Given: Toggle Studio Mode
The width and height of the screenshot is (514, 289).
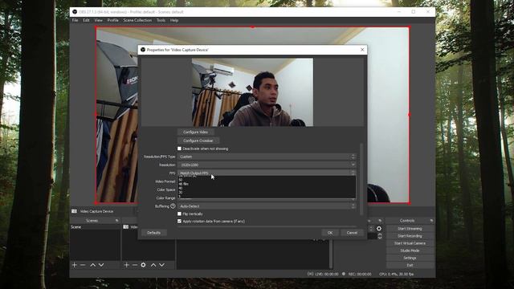Looking at the screenshot, I should tap(410, 250).
